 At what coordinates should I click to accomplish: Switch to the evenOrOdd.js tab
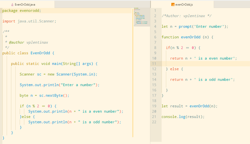[x=182, y=5]
